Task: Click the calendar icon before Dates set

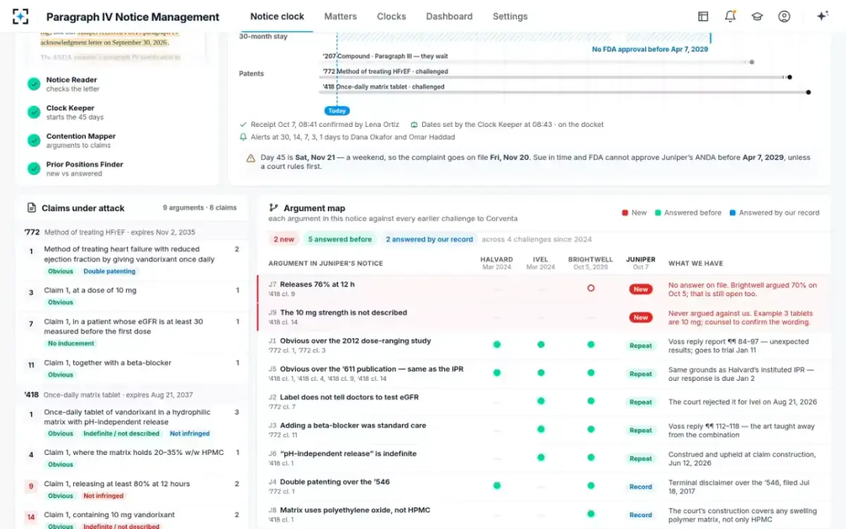Action: (x=415, y=124)
